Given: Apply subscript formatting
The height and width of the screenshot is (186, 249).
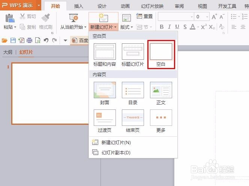Looking at the screenshot, I should (212, 27).
